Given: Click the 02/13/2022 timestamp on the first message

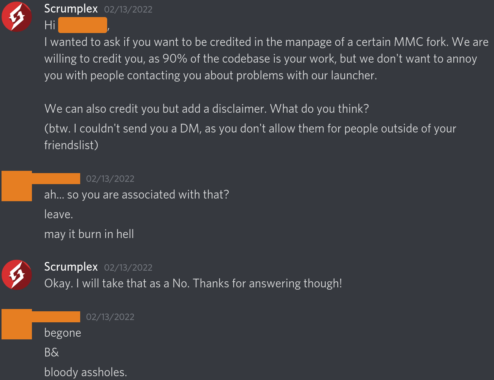Looking at the screenshot, I should tap(128, 9).
